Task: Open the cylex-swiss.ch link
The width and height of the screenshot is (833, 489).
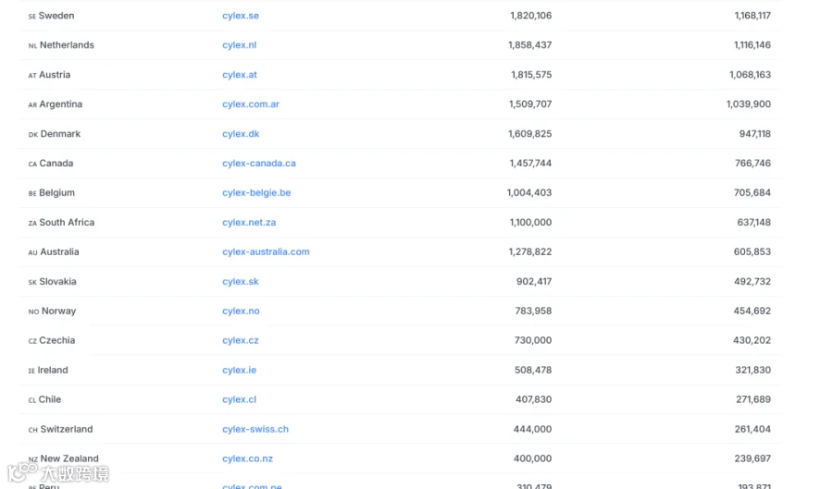Action: [255, 430]
